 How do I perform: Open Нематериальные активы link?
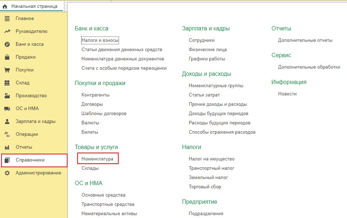tap(109, 214)
